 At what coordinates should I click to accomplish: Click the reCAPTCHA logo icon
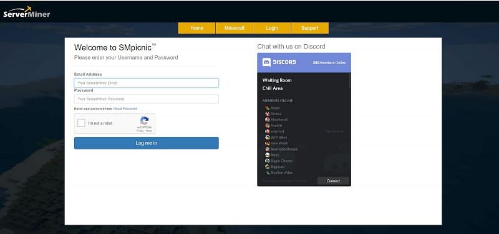pyautogui.click(x=145, y=121)
